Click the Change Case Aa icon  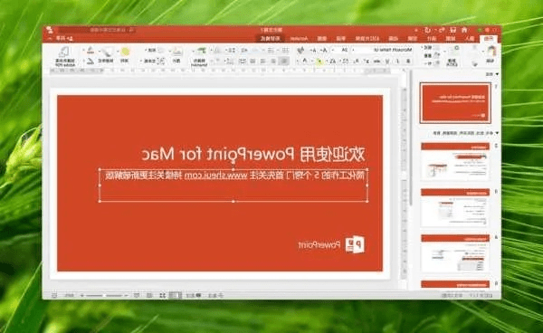coord(333,61)
